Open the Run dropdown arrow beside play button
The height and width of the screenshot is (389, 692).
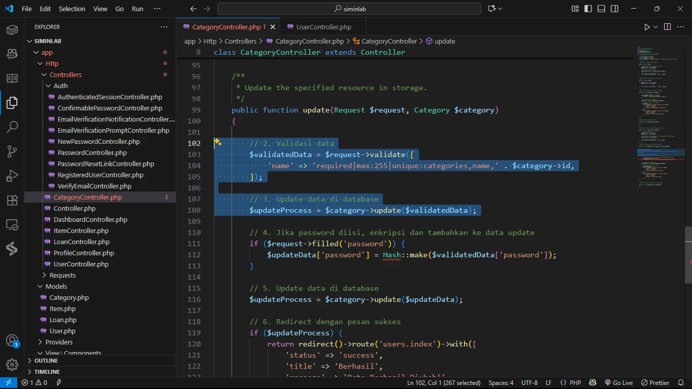point(656,27)
